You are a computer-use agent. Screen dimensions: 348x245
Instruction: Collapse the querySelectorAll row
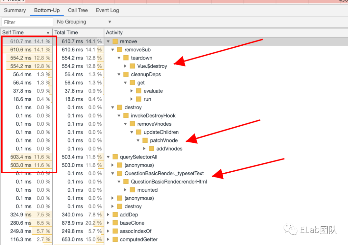coord(108,157)
